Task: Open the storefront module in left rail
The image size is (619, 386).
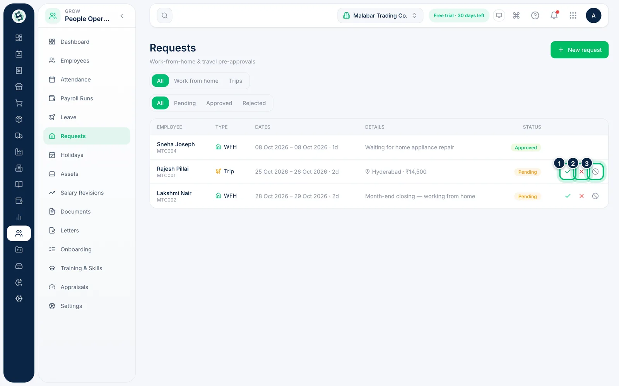Action: click(x=19, y=87)
